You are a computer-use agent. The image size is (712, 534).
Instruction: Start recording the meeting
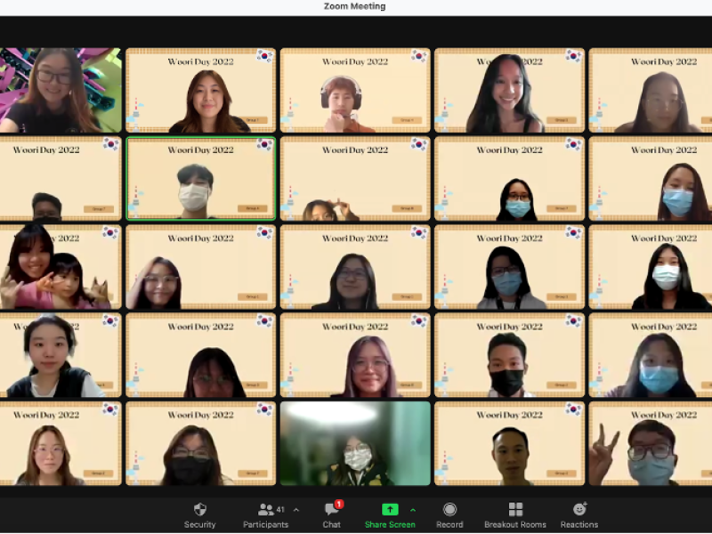point(449,515)
